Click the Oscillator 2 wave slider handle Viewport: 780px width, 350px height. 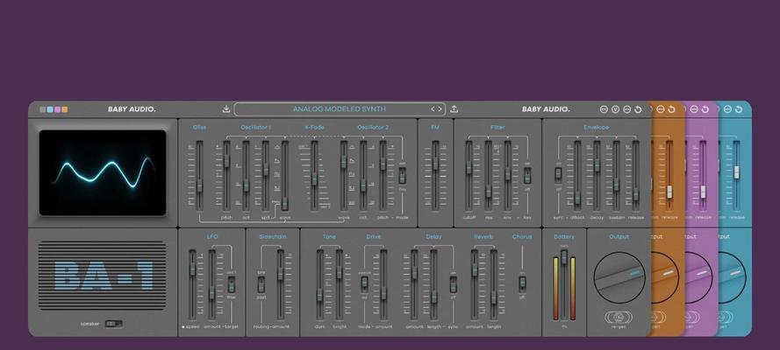pos(344,162)
